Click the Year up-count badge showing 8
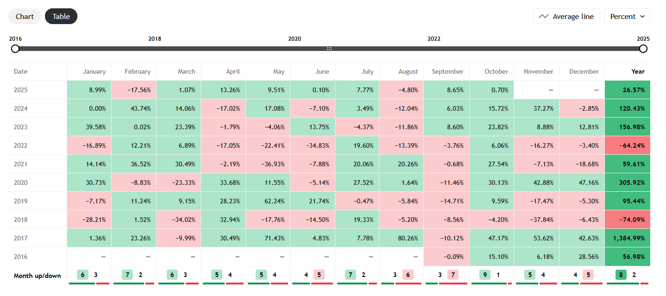This screenshot has width=666, height=296. [x=621, y=275]
